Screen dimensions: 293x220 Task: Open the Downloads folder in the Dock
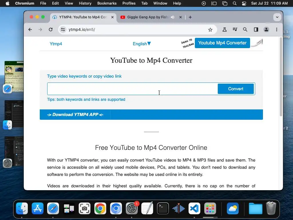[x=256, y=209]
